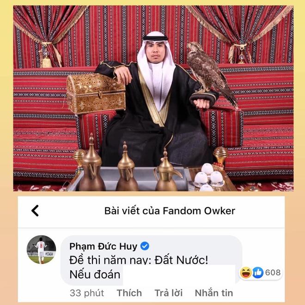Click the comment line Đề thi năm nay: Đất Nước!
The width and height of the screenshot is (305, 305).
(139, 260)
